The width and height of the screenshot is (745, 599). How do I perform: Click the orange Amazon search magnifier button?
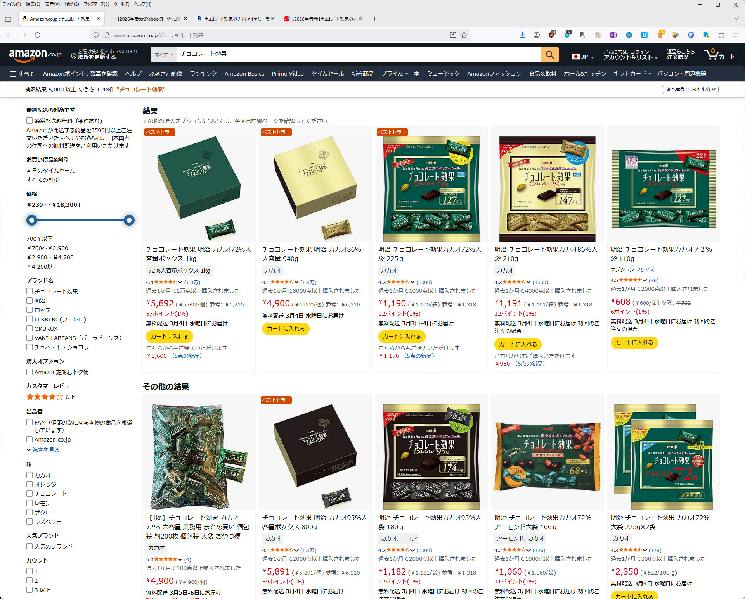(549, 55)
